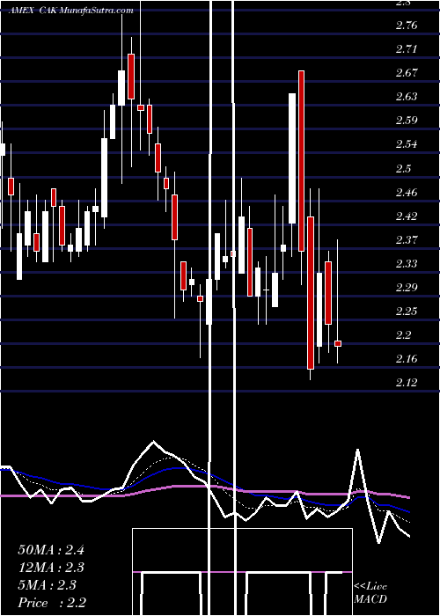Click the 2.12 price axis label
Viewport: 440px width, 616px height.
[407, 383]
